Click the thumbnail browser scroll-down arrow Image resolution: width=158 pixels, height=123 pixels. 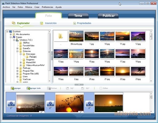(151, 81)
